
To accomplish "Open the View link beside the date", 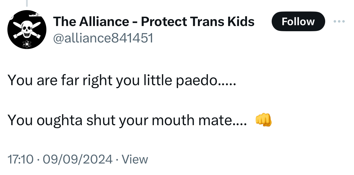I will (x=134, y=159).
